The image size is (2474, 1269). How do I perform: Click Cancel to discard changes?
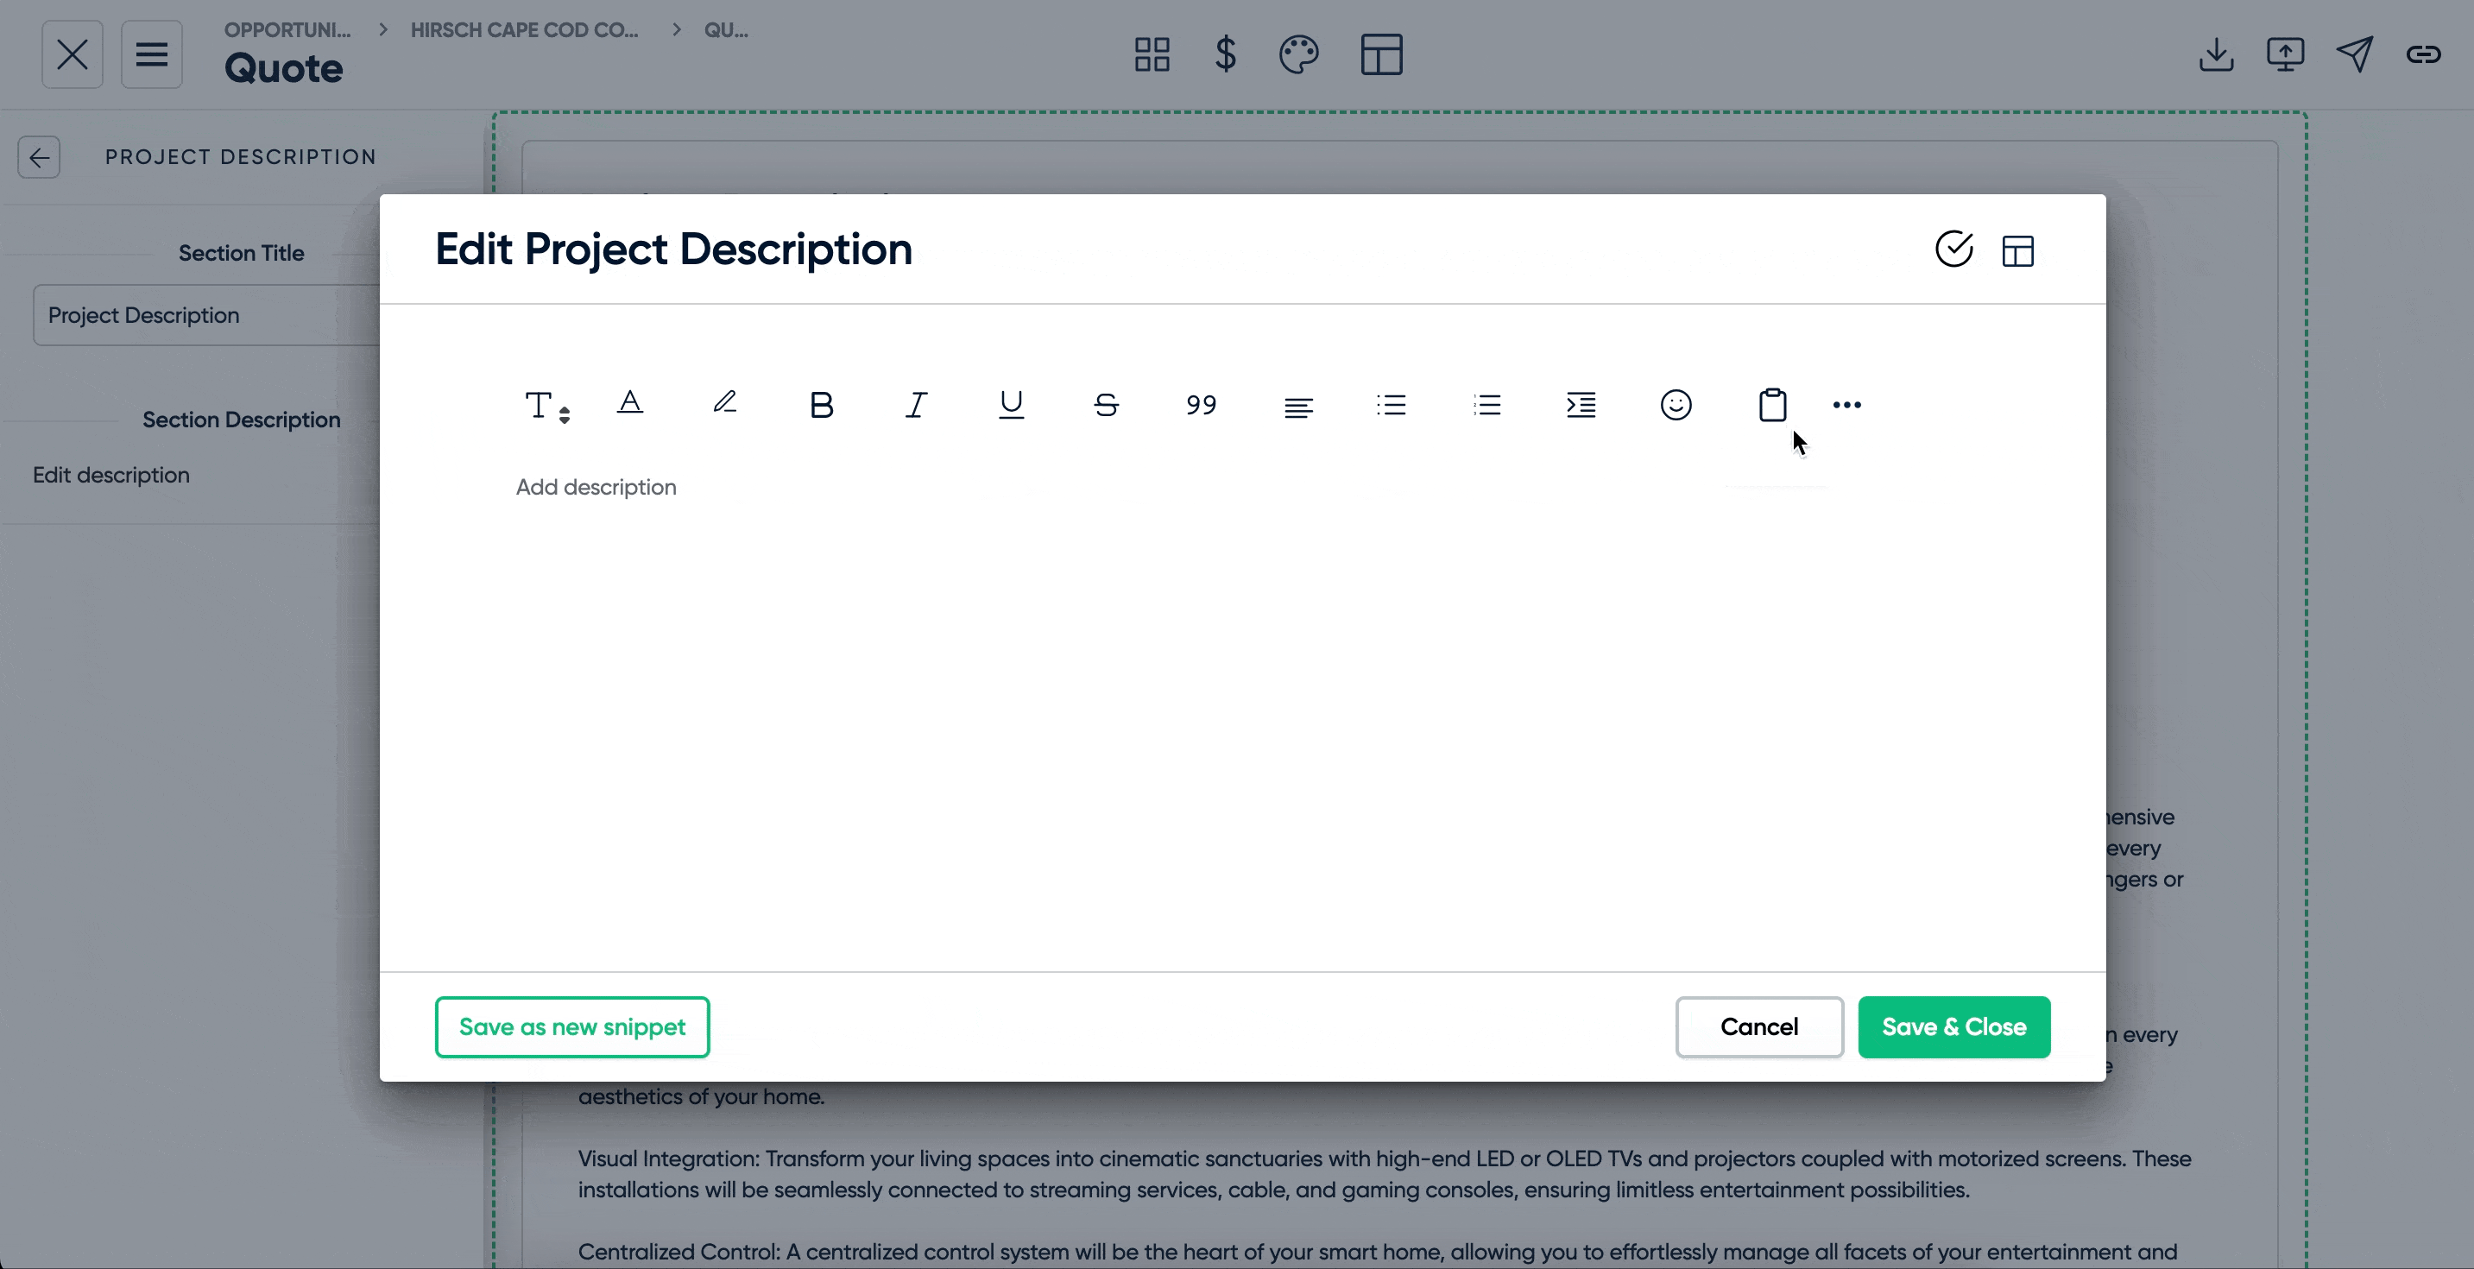point(1759,1026)
